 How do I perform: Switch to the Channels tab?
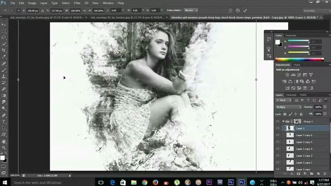click(291, 95)
